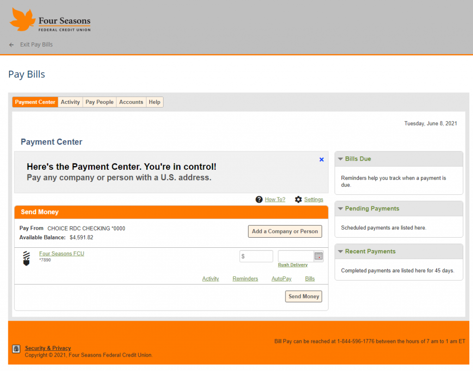
Task: Click the Bill Pay phone number text
Action: point(370,341)
